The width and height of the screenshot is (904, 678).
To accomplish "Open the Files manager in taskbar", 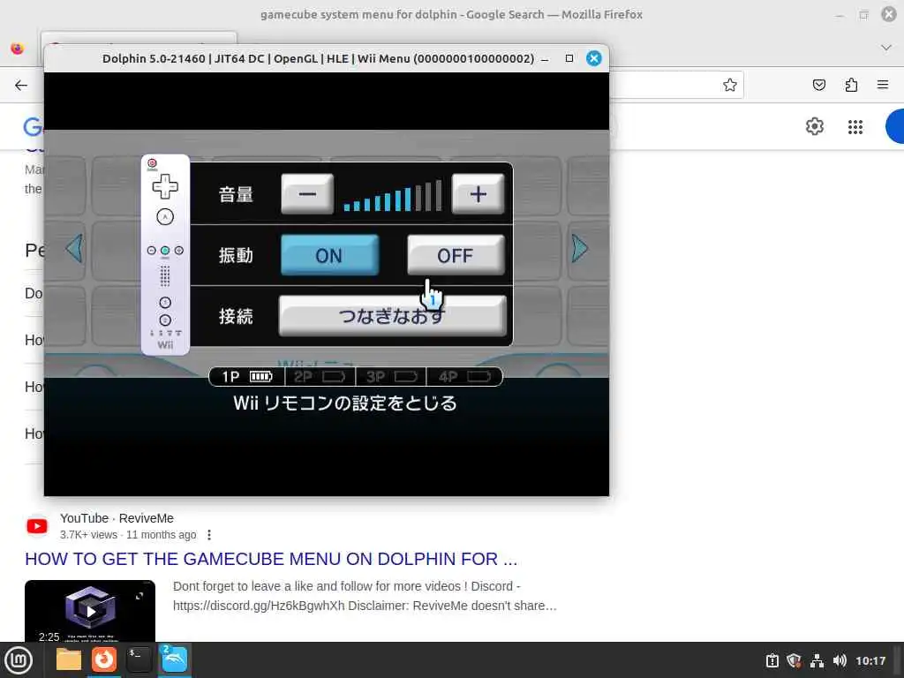I will [x=69, y=659].
